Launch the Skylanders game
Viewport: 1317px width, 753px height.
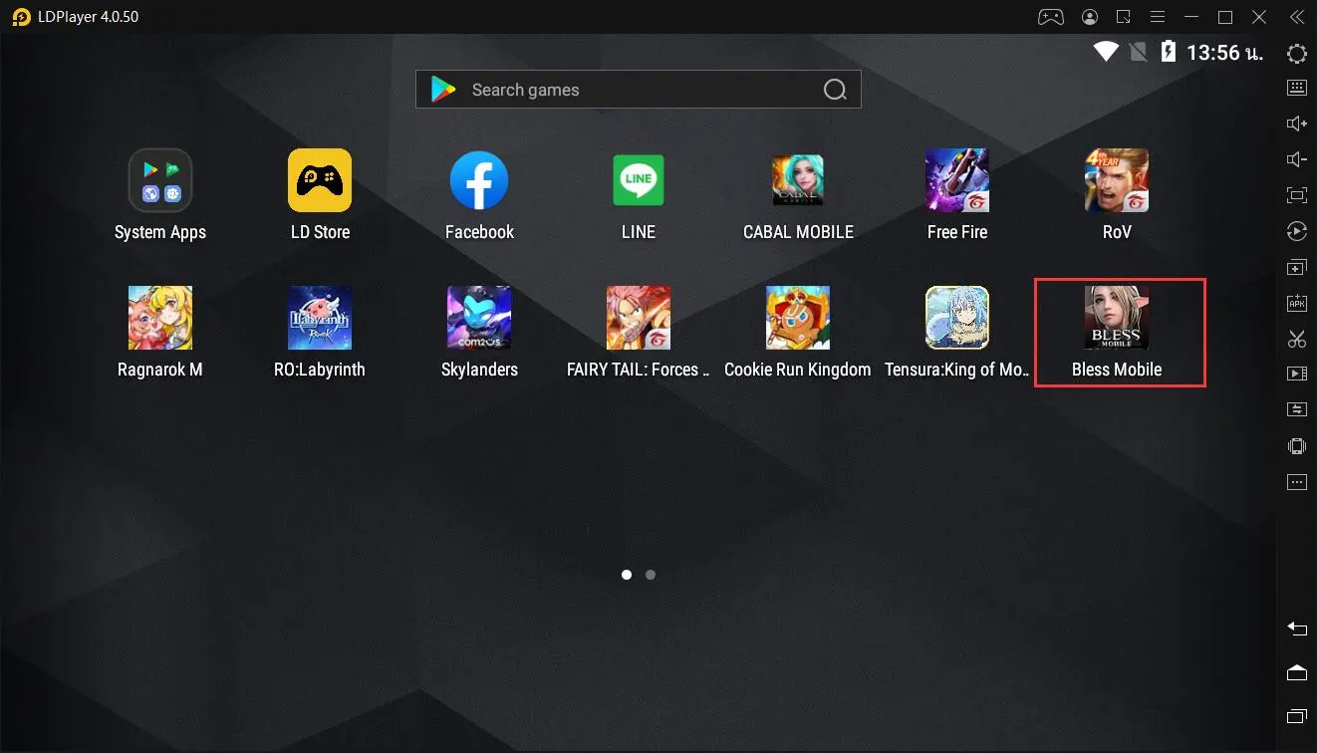pyautogui.click(x=479, y=318)
